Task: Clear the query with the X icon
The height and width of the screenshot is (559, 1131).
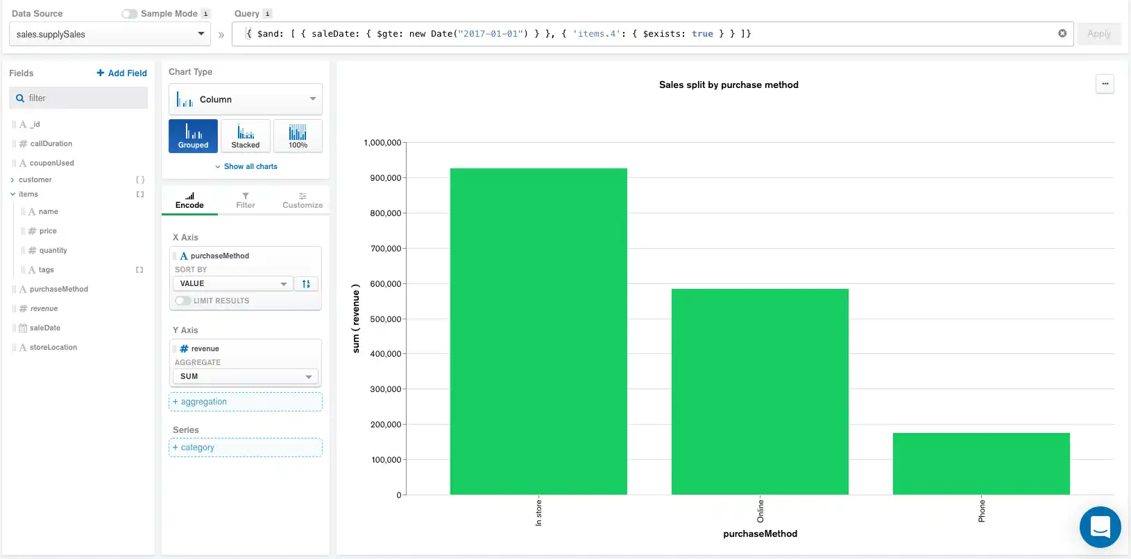Action: click(1062, 33)
